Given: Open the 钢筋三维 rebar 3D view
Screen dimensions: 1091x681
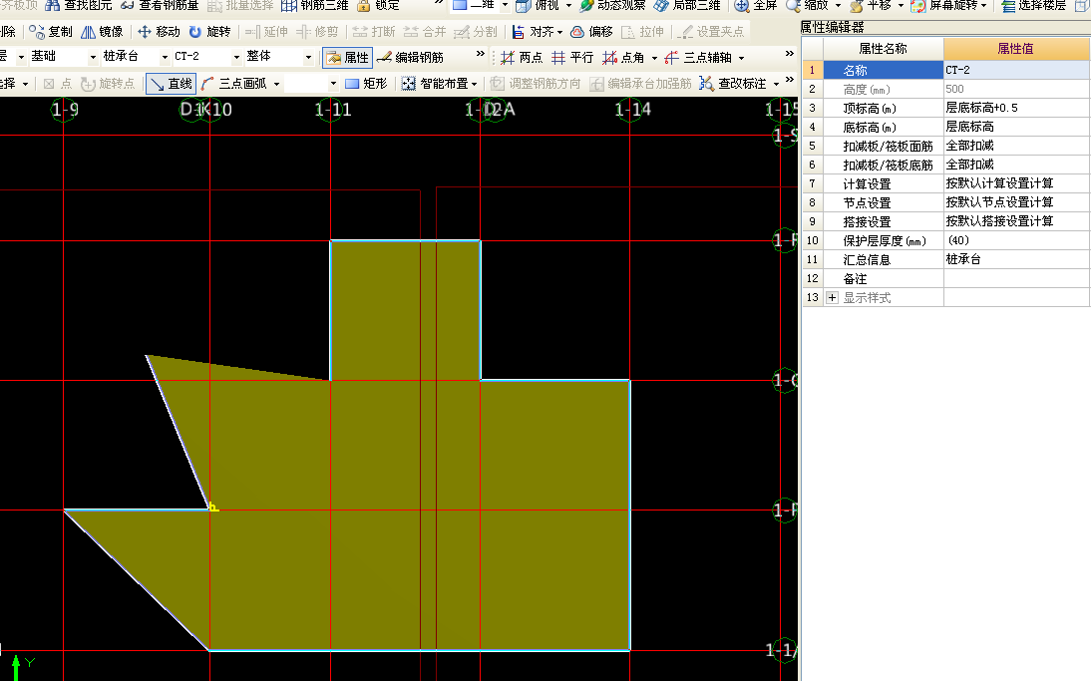Looking at the screenshot, I should tap(314, 6).
